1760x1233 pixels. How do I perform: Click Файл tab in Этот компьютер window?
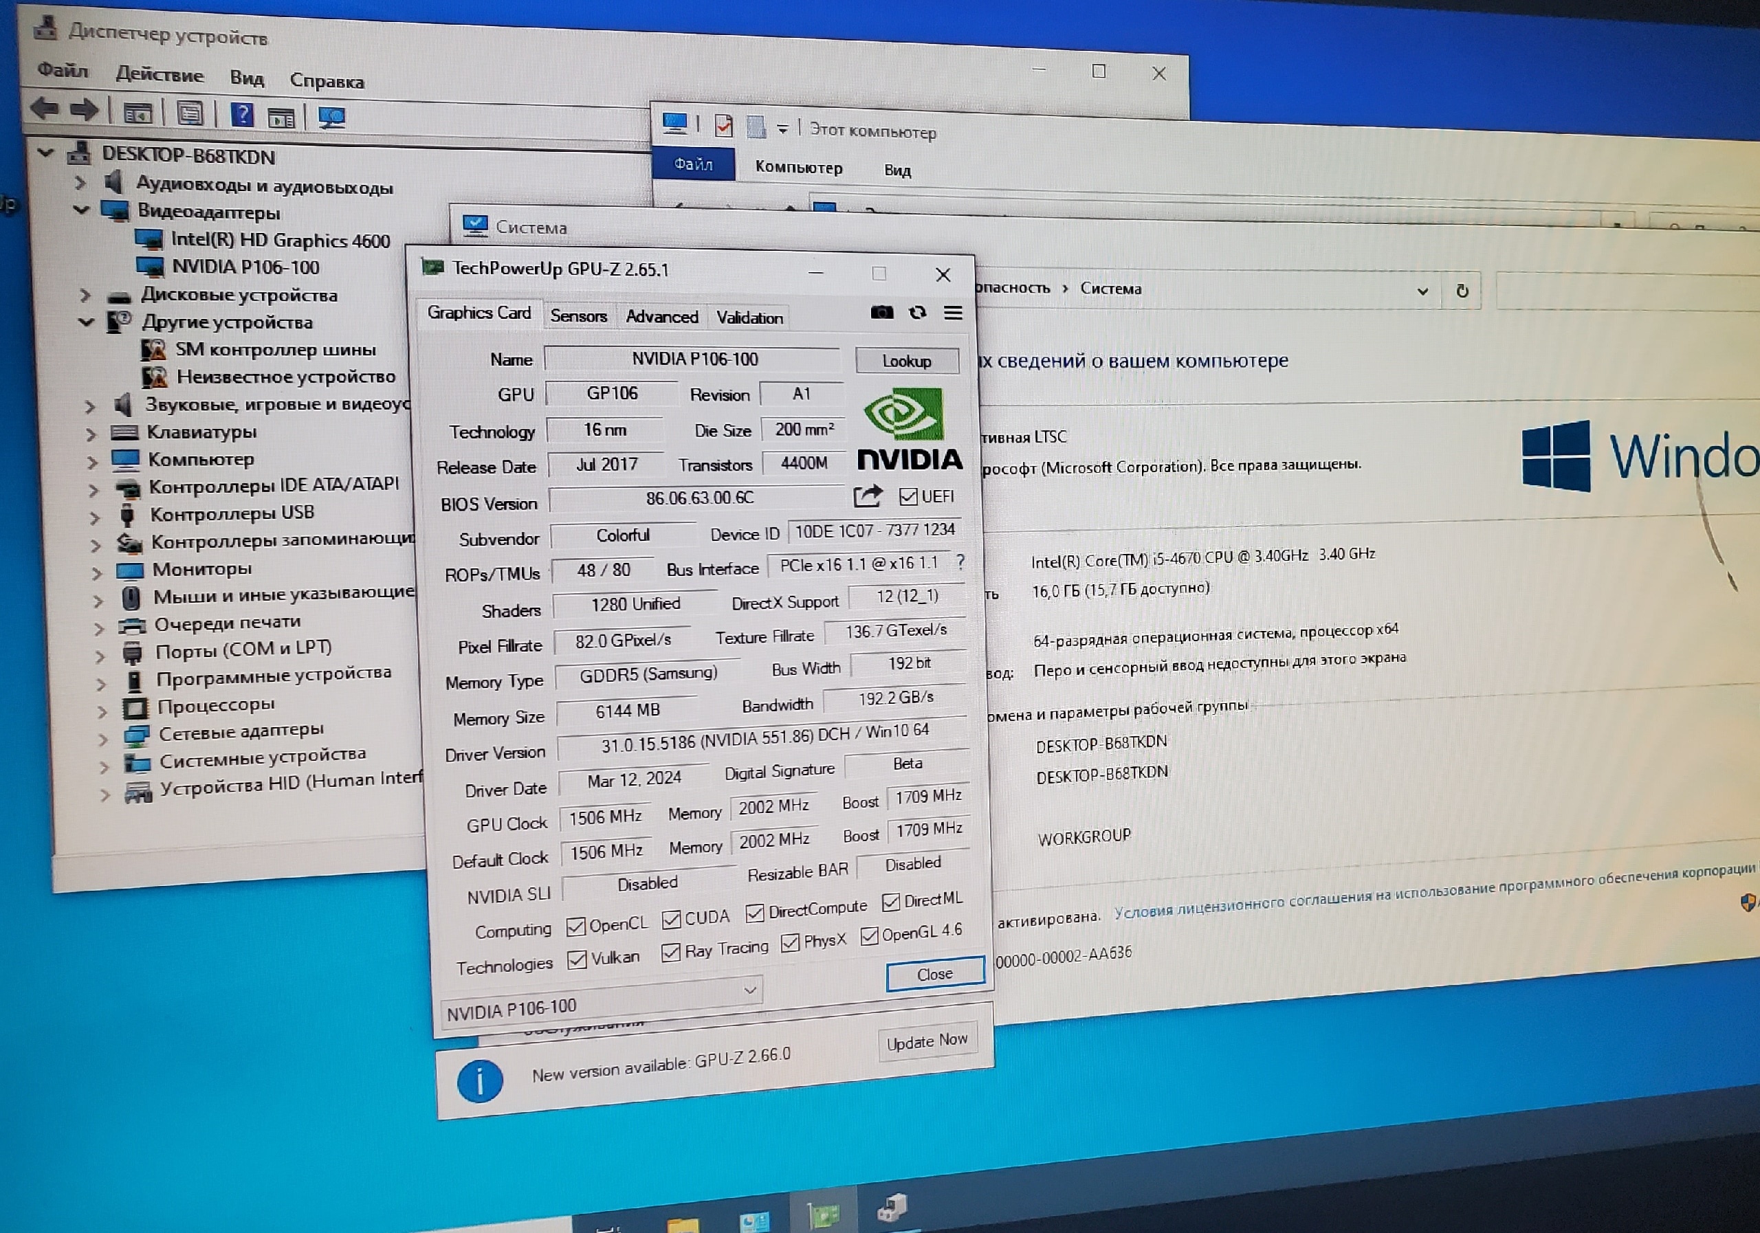click(693, 164)
